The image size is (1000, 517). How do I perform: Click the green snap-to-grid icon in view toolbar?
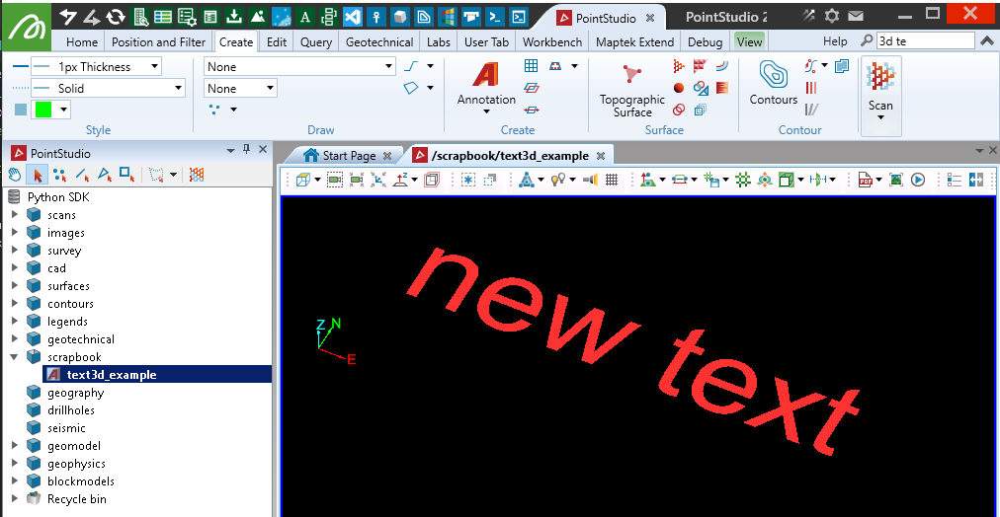tap(742, 181)
